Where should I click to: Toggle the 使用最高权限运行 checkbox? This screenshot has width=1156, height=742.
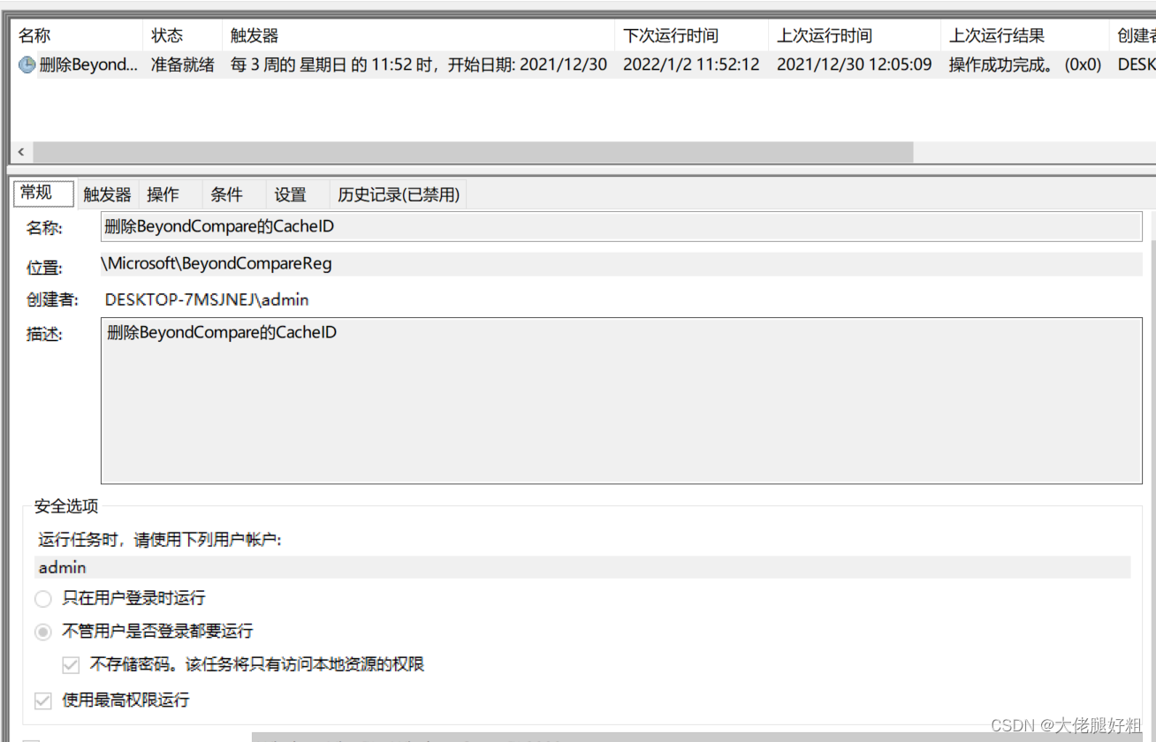click(x=43, y=700)
